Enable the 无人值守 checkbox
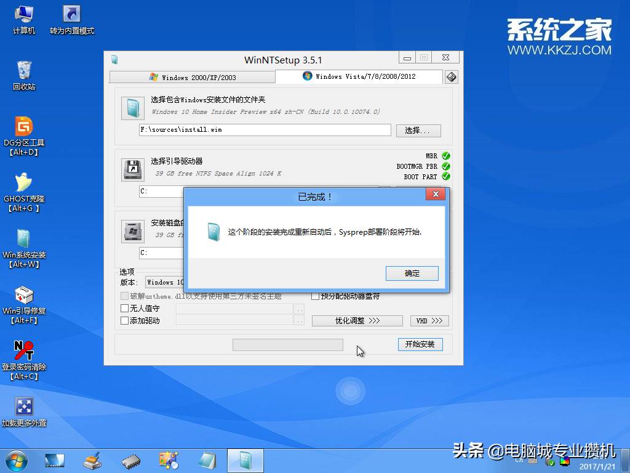The height and width of the screenshot is (473, 630). 124,308
